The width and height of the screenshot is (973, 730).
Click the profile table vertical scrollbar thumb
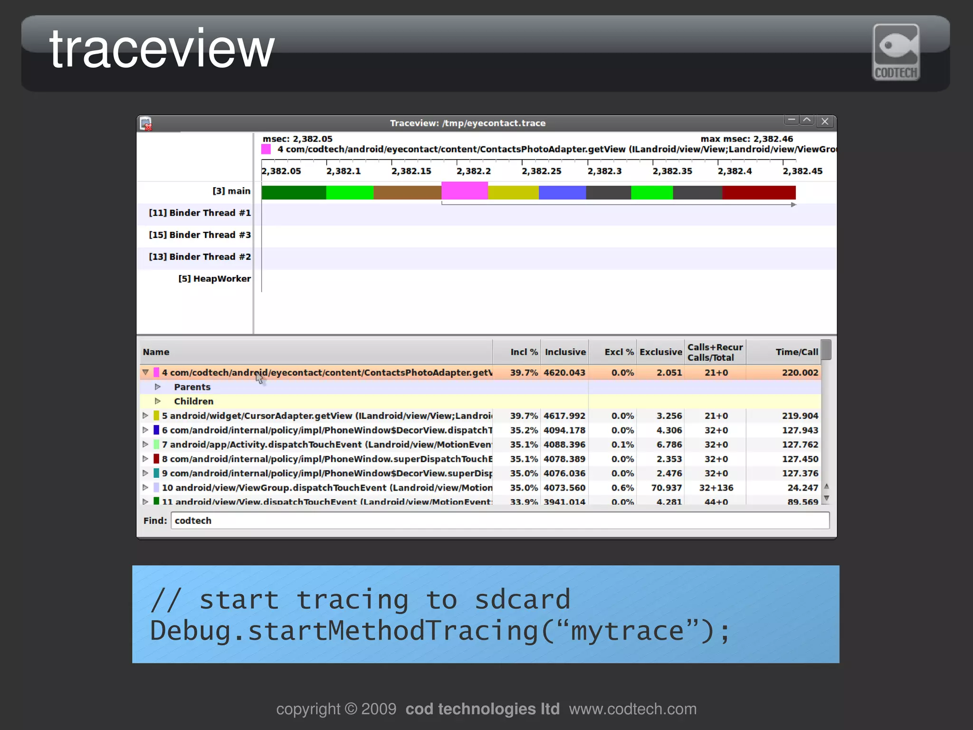point(826,350)
